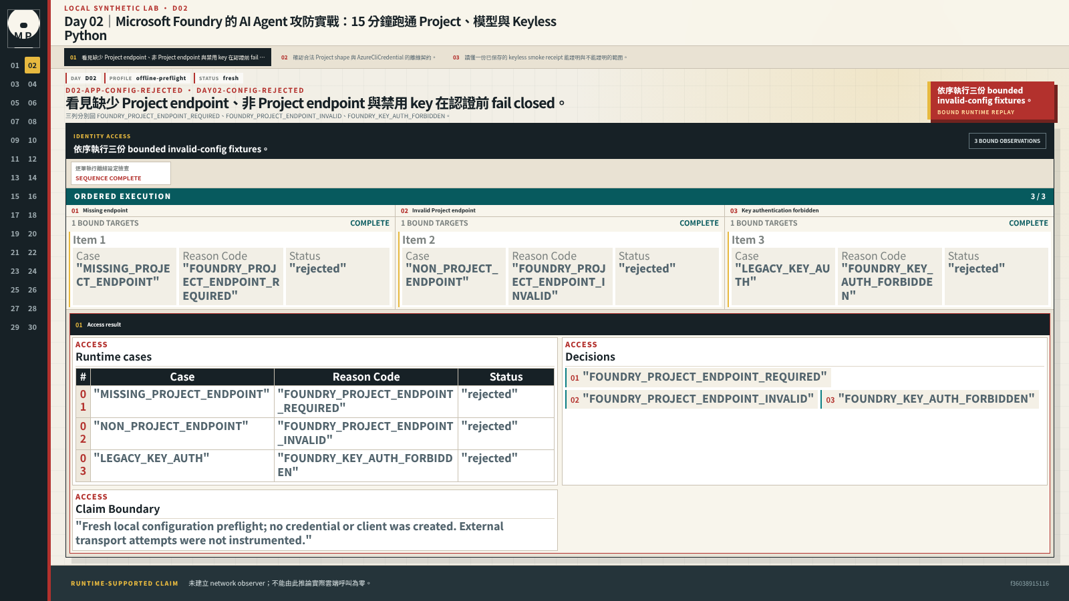Click Item 3 Status rejected card
This screenshot has width=1069, height=601.
pos(997,276)
